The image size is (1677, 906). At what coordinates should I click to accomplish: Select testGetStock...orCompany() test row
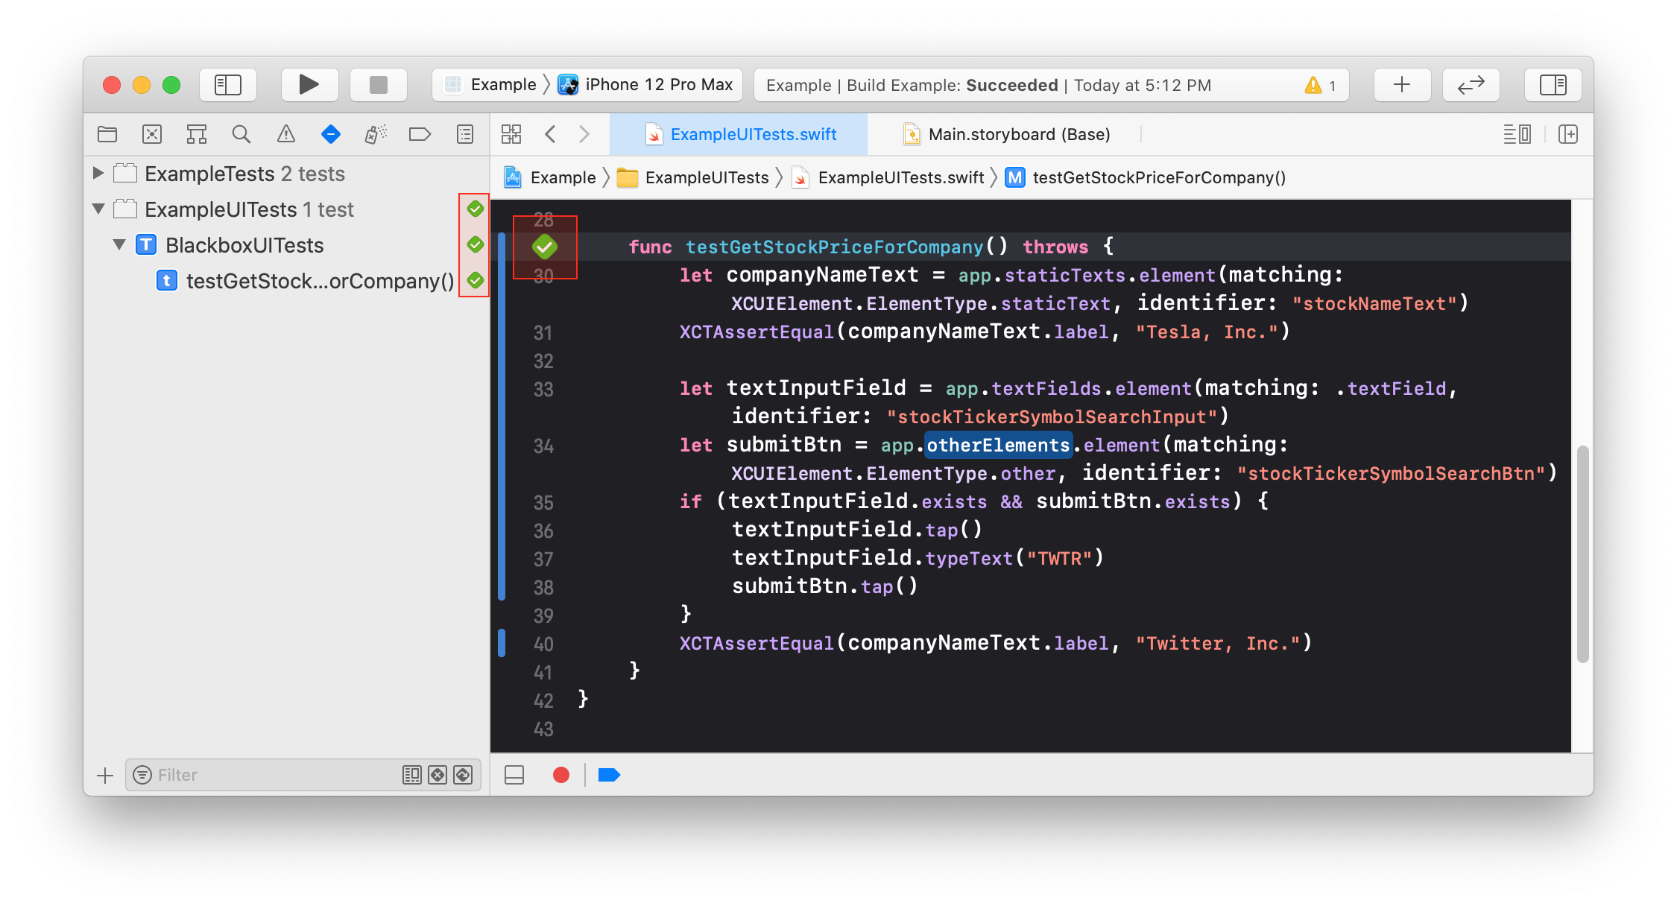(x=286, y=281)
